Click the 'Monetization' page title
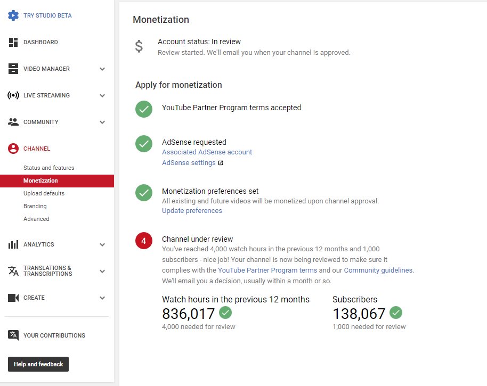This screenshot has width=487, height=386. pos(161,20)
